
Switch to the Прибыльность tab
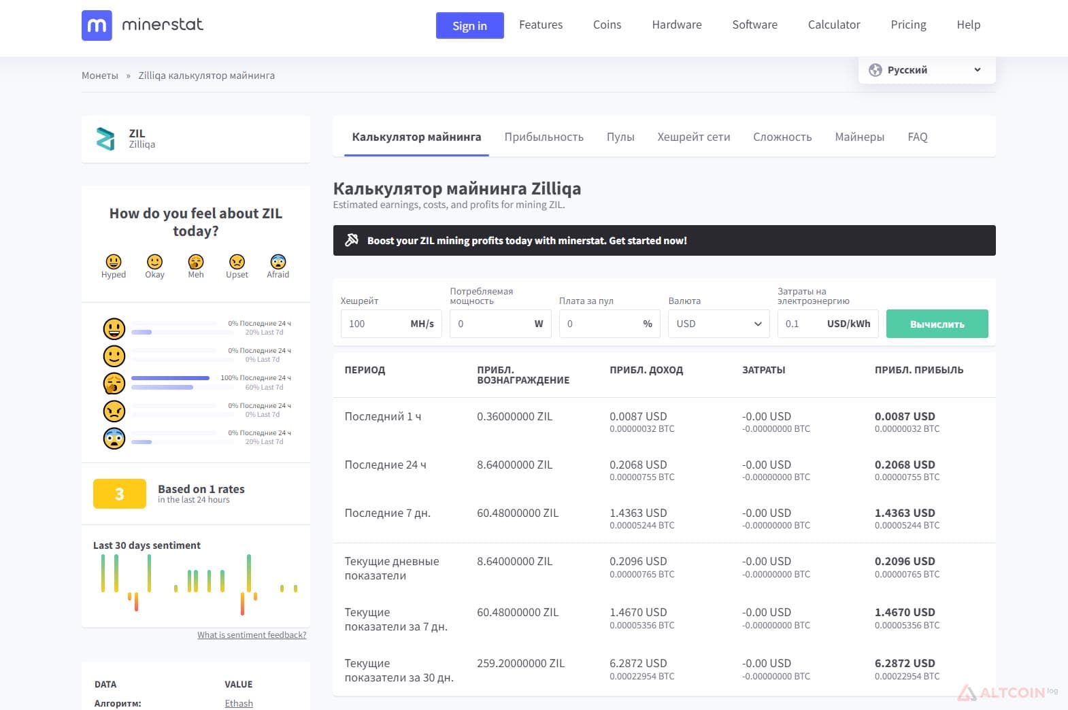(x=544, y=137)
